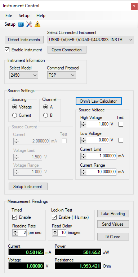Open the Setup menu
Screen dimensions: 138x277
pos(24,16)
